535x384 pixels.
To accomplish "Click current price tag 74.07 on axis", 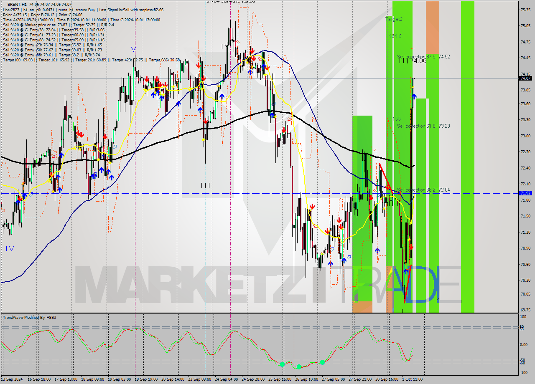I will 525,78.
